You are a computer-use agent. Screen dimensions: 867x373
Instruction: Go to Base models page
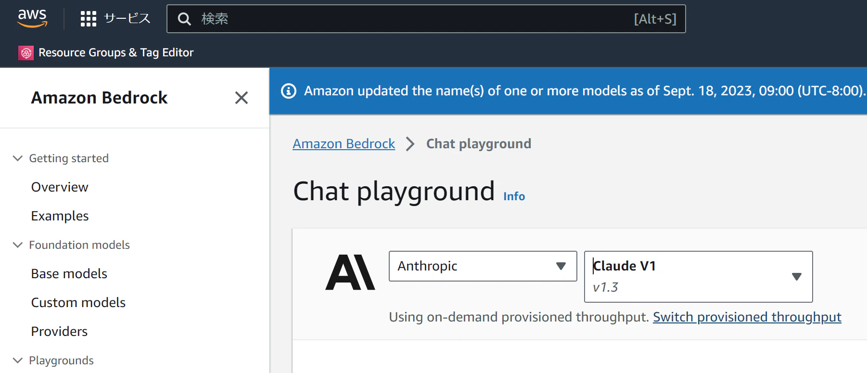point(69,274)
